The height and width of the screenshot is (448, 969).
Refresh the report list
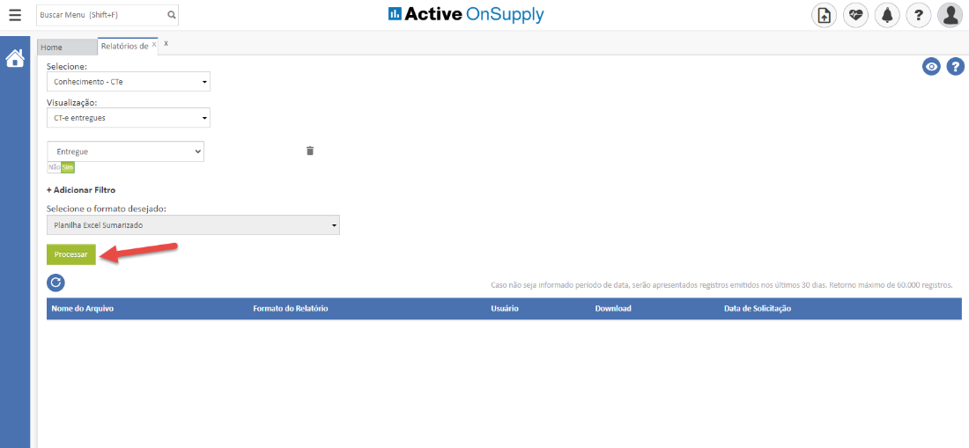click(x=55, y=283)
